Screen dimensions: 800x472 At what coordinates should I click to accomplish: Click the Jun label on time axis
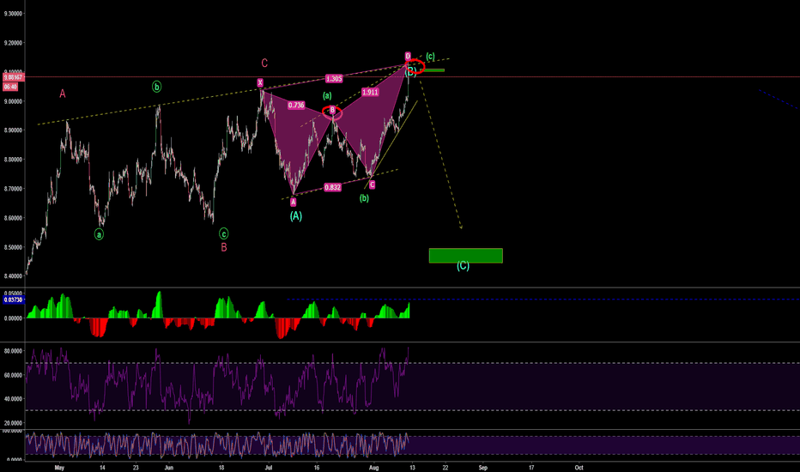pos(169,468)
